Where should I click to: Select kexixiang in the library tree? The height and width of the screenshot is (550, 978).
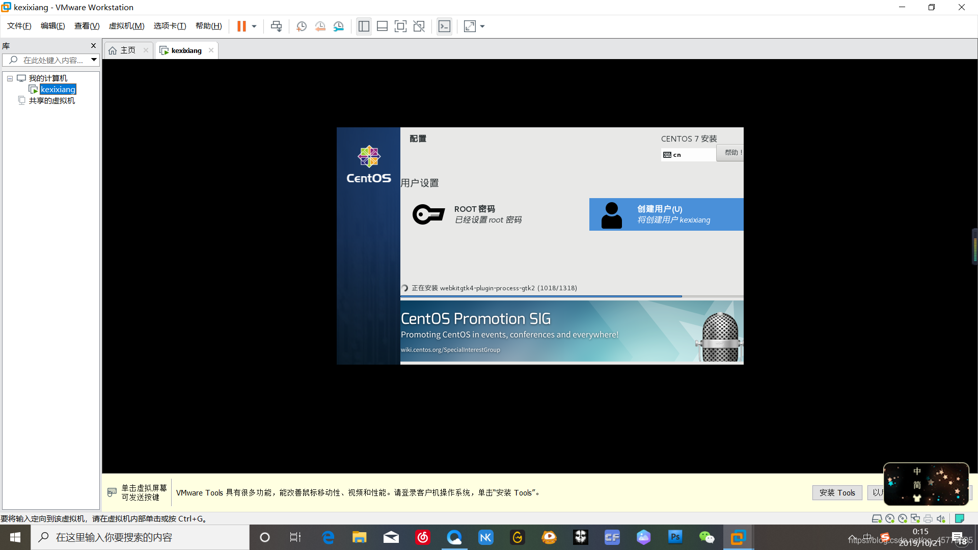click(58, 90)
